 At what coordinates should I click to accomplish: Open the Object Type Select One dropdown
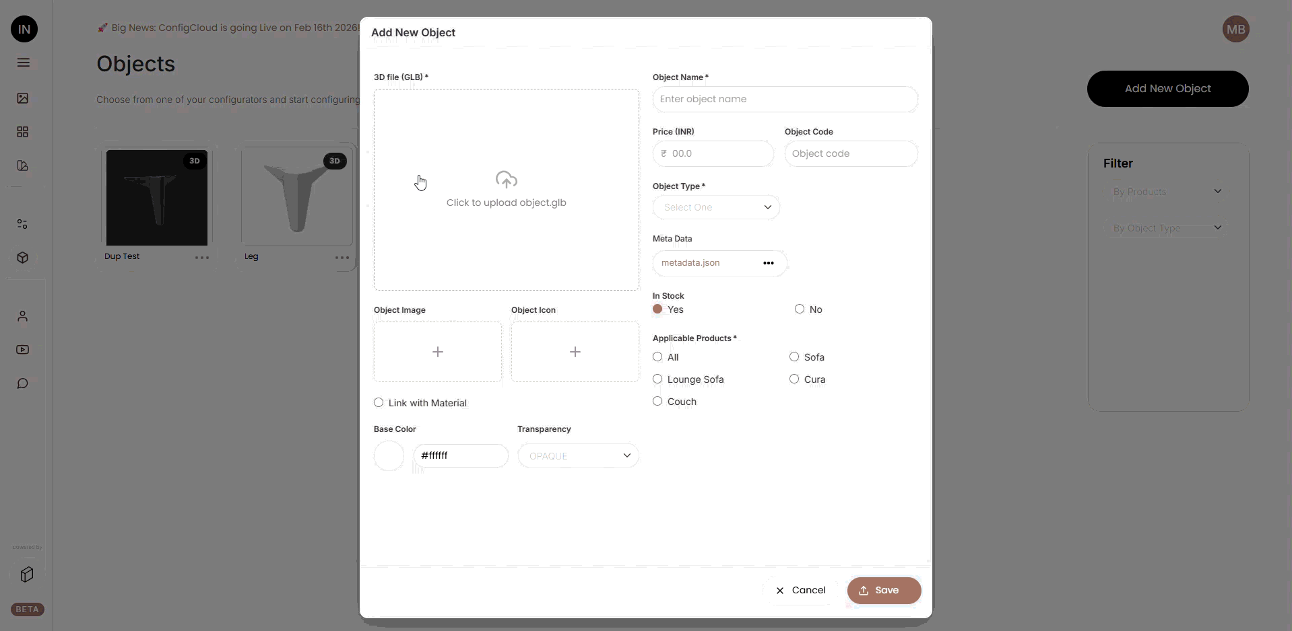tap(716, 207)
